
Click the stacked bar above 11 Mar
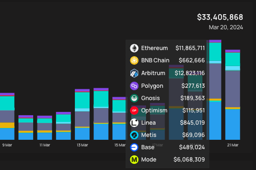[x=45, y=127]
